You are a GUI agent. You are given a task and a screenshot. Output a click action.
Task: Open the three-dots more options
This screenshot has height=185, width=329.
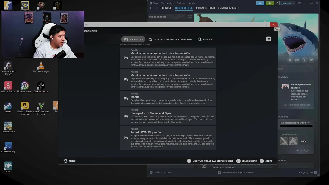[307, 69]
